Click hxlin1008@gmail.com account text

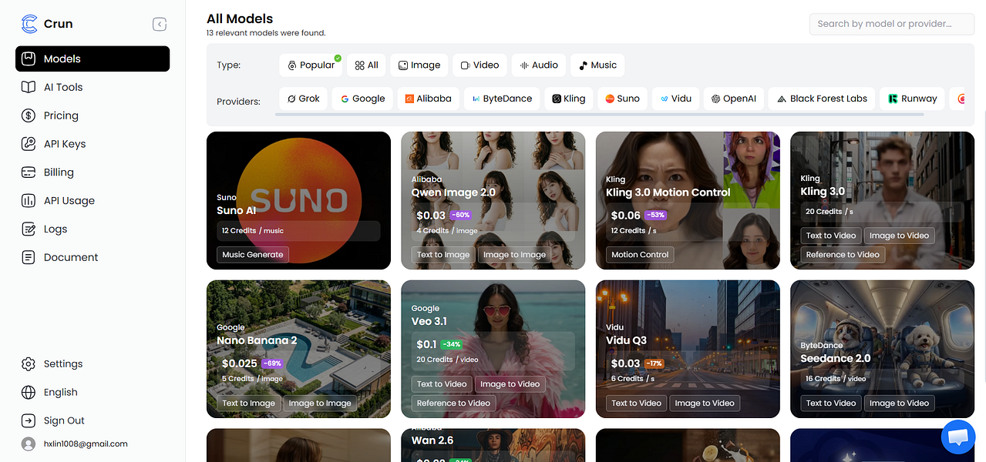pyautogui.click(x=86, y=444)
